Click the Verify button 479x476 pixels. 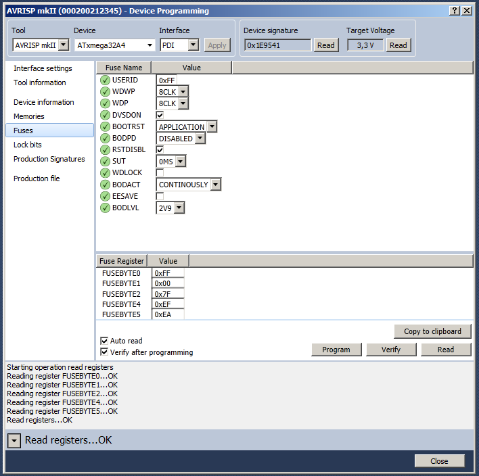pyautogui.click(x=391, y=350)
